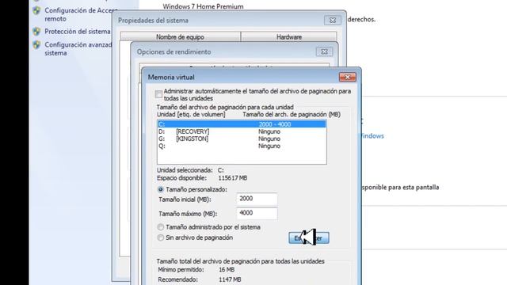The width and height of the screenshot is (507, 285).
Task: Click Ninguno value for RECOVERY drive
Action: (x=269, y=131)
